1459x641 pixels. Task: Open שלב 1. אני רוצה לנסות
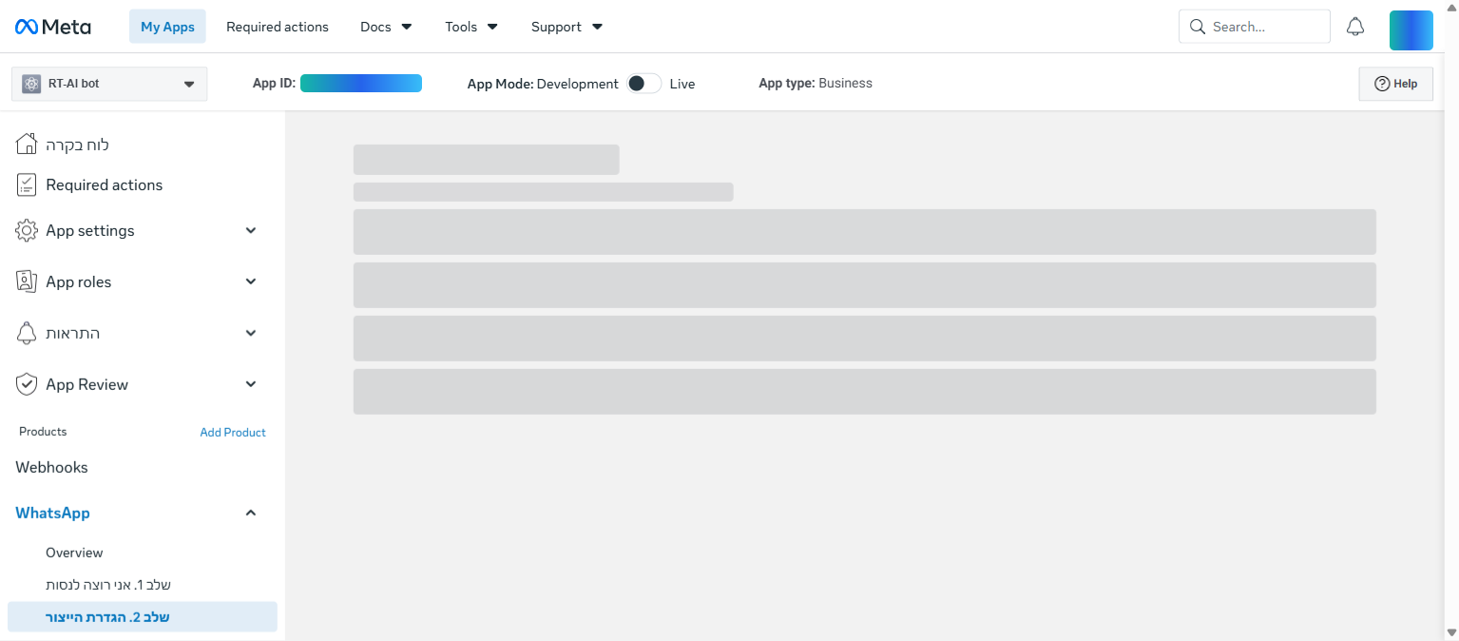click(108, 585)
